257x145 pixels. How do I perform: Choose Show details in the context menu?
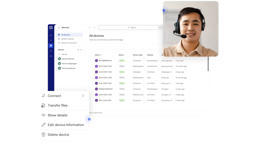[63, 115]
